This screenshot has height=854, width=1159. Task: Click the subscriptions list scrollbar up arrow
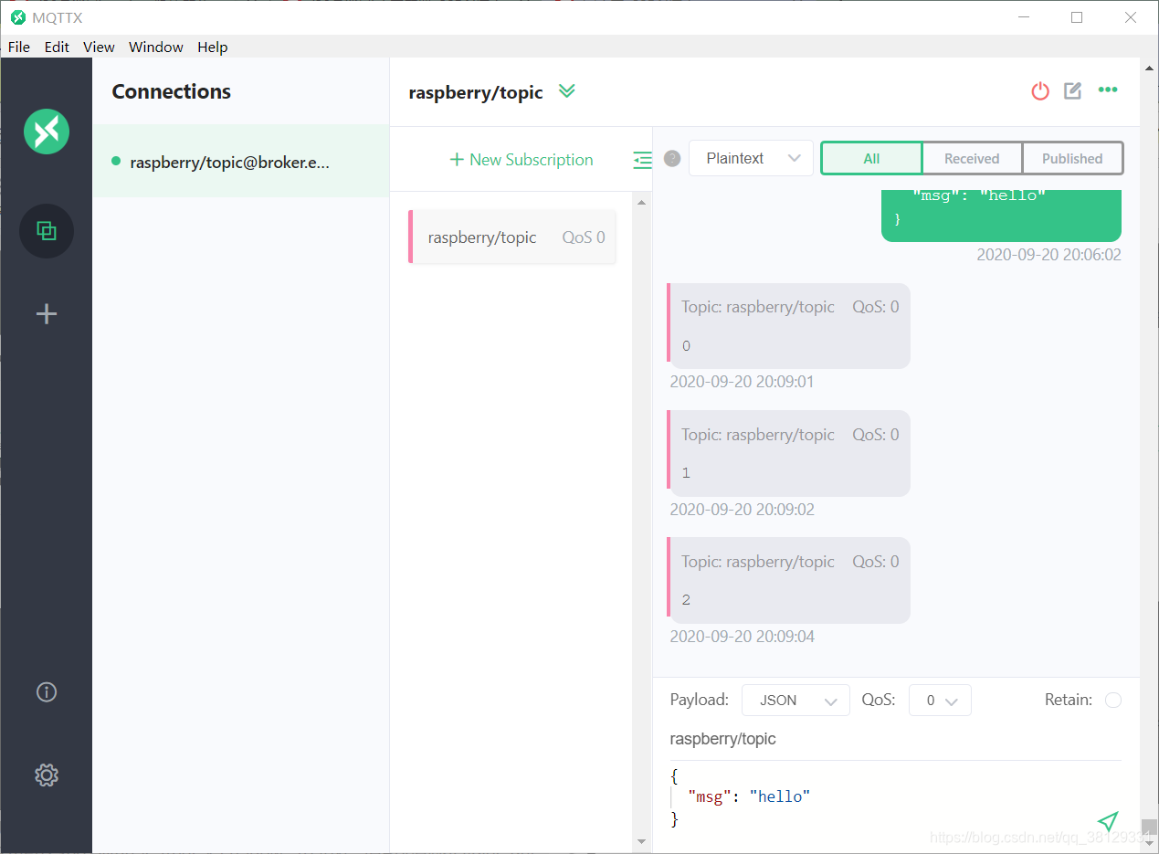tap(641, 202)
